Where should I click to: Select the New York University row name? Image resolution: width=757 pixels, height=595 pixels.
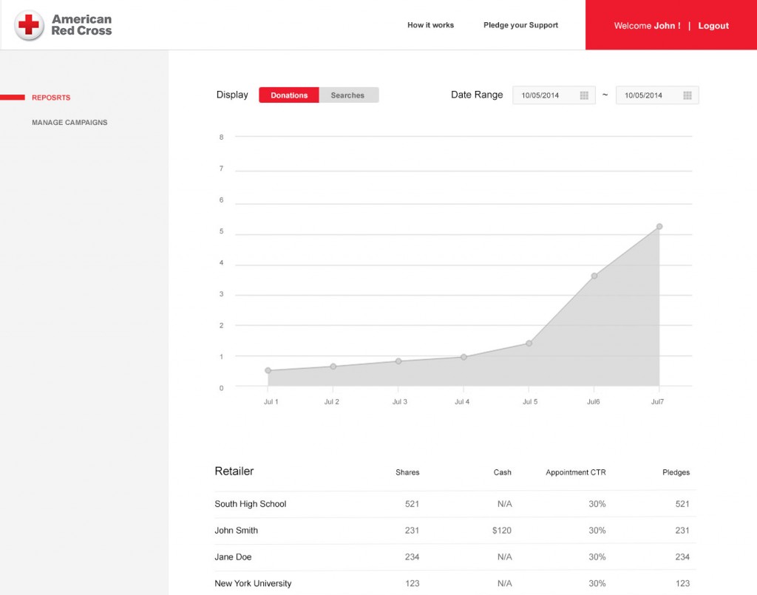point(253,583)
